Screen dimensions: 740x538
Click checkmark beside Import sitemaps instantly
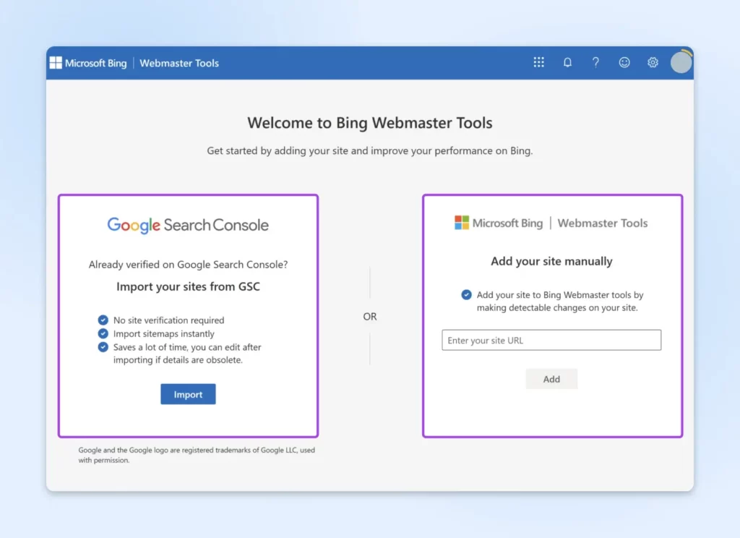click(x=103, y=334)
